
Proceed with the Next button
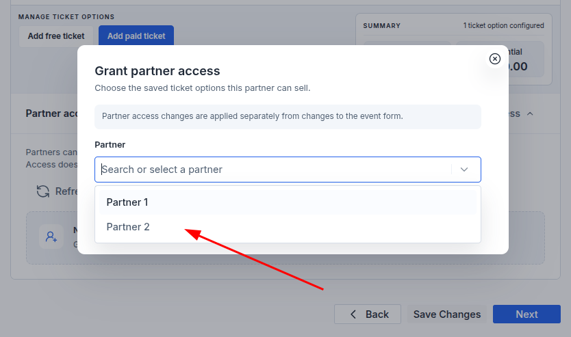(x=526, y=314)
